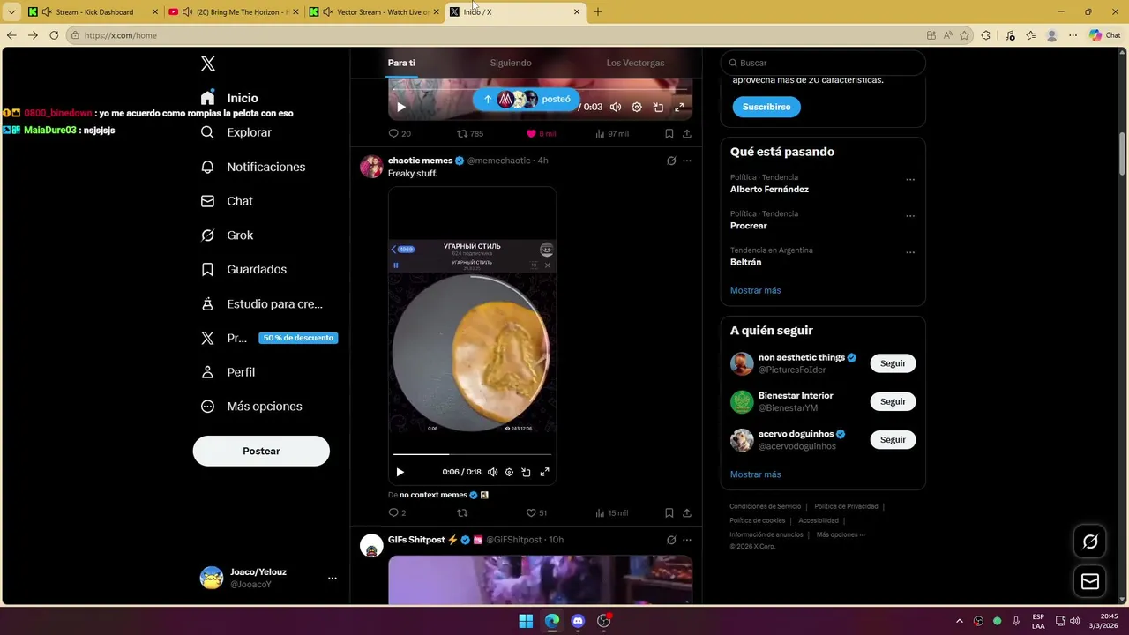Screen dimensions: 1129x635
Task: Bookmark the chaotic memes post
Action: pos(669,512)
